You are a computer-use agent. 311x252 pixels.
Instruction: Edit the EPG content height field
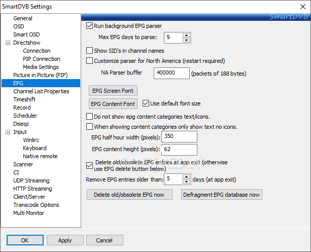[179, 150]
